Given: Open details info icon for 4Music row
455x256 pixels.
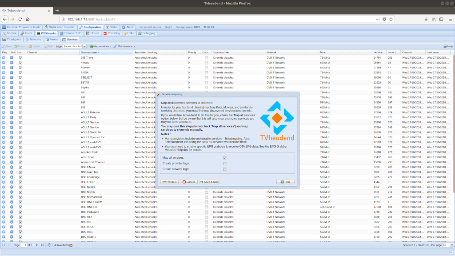Looking at the screenshot, I should click(12, 63).
